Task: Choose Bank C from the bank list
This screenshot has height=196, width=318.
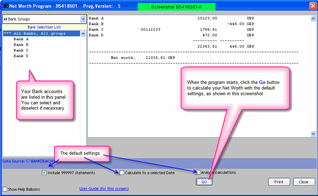Action: point(21,50)
